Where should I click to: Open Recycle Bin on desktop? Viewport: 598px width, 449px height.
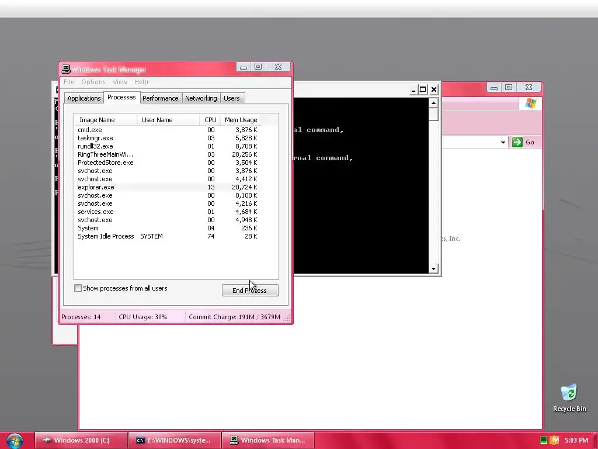click(x=569, y=398)
